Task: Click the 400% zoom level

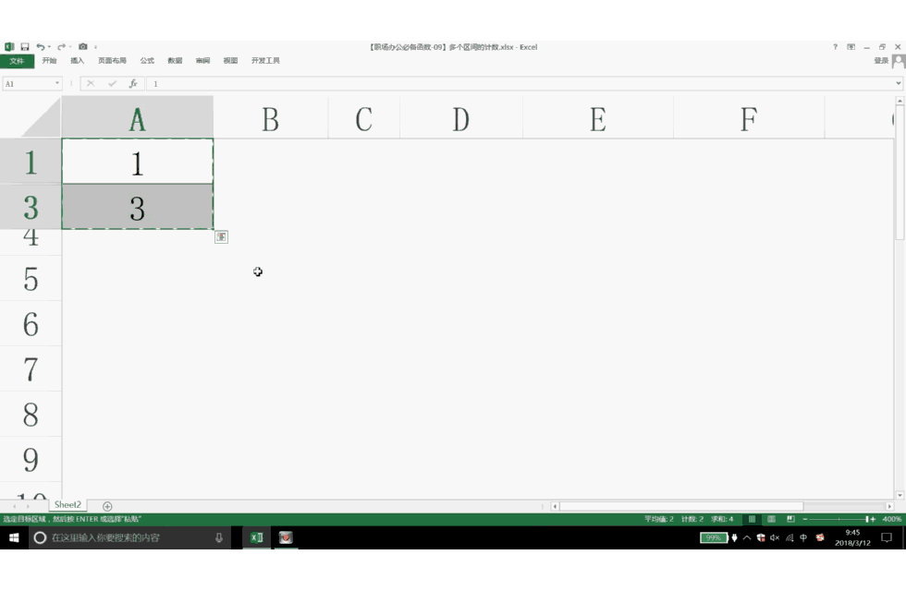Action: [x=891, y=519]
